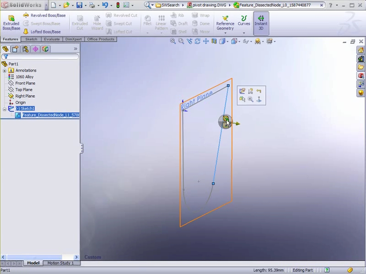Undo the last action
Viewport: 366px width, 274px height.
(105, 5)
